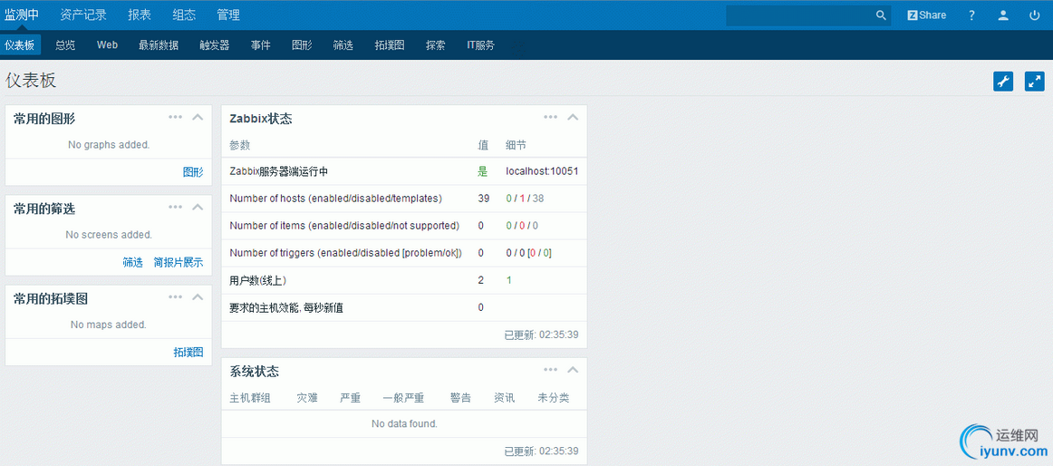The width and height of the screenshot is (1053, 466).
Task: Open the 资产记录 main menu
Action: (x=82, y=15)
